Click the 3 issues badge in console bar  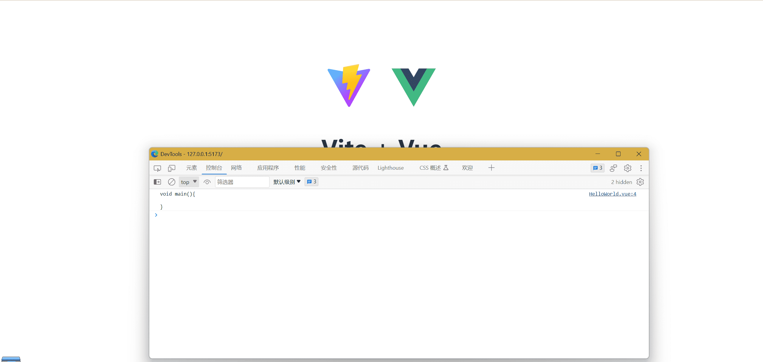click(x=311, y=182)
